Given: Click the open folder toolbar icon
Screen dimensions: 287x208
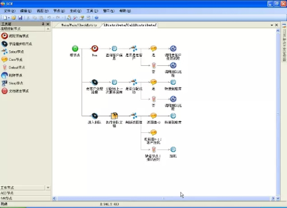Looking at the screenshot, I should (x=14, y=18).
